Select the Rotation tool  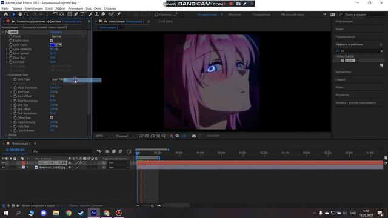(x=55, y=15)
